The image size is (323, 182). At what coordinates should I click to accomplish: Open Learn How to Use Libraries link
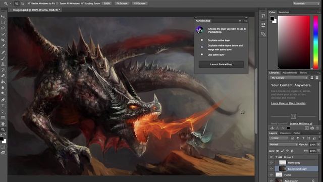point(288,103)
